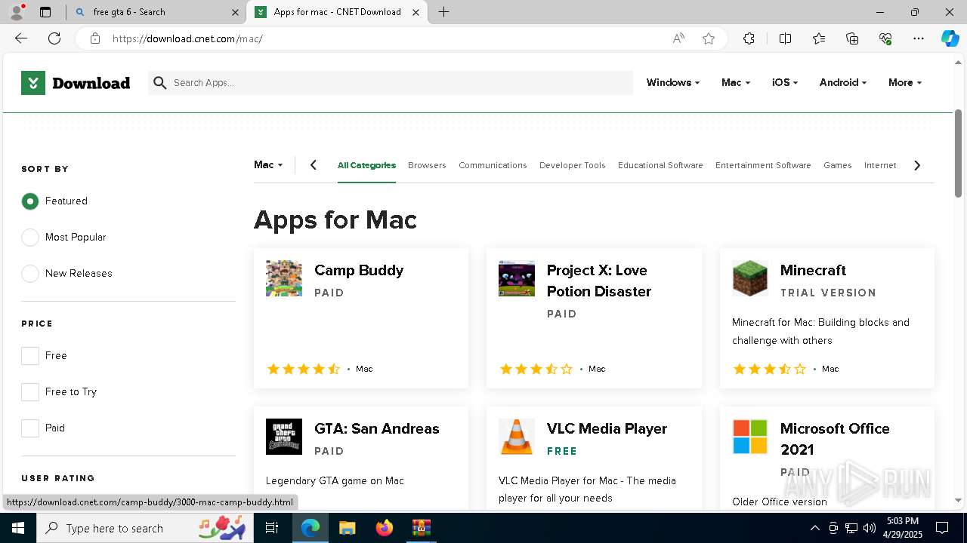Click Camp Buddy app thumbnail icon
967x543 pixels.
[284, 278]
